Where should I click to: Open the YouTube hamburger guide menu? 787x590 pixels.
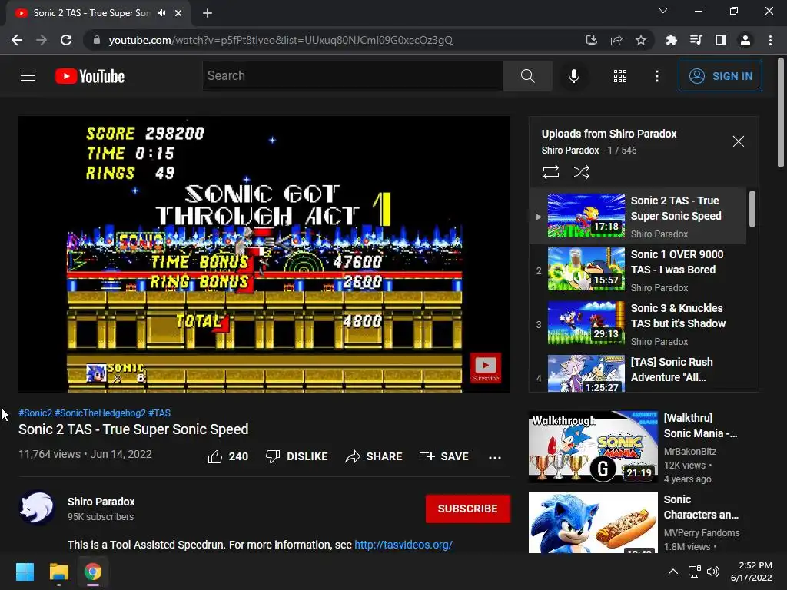28,76
